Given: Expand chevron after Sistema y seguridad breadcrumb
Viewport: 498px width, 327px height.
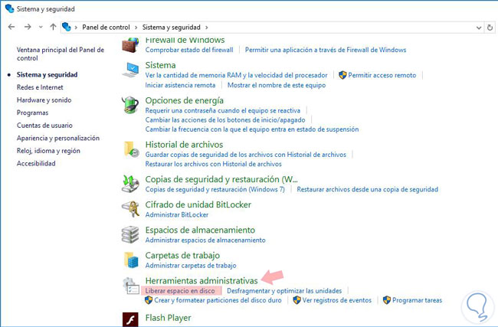Looking at the screenshot, I should pos(206,28).
